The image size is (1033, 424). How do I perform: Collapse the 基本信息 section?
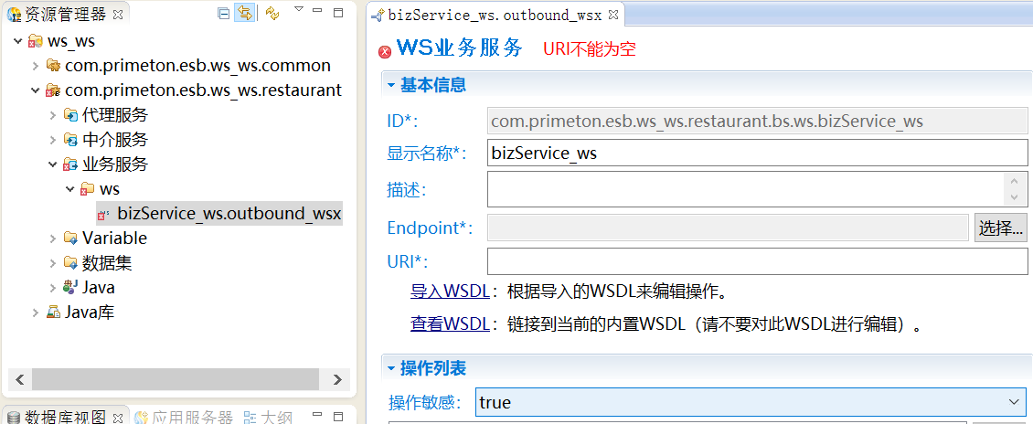[391, 85]
